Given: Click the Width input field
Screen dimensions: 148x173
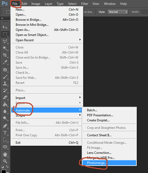Looking at the screenshot, I should [145, 12].
